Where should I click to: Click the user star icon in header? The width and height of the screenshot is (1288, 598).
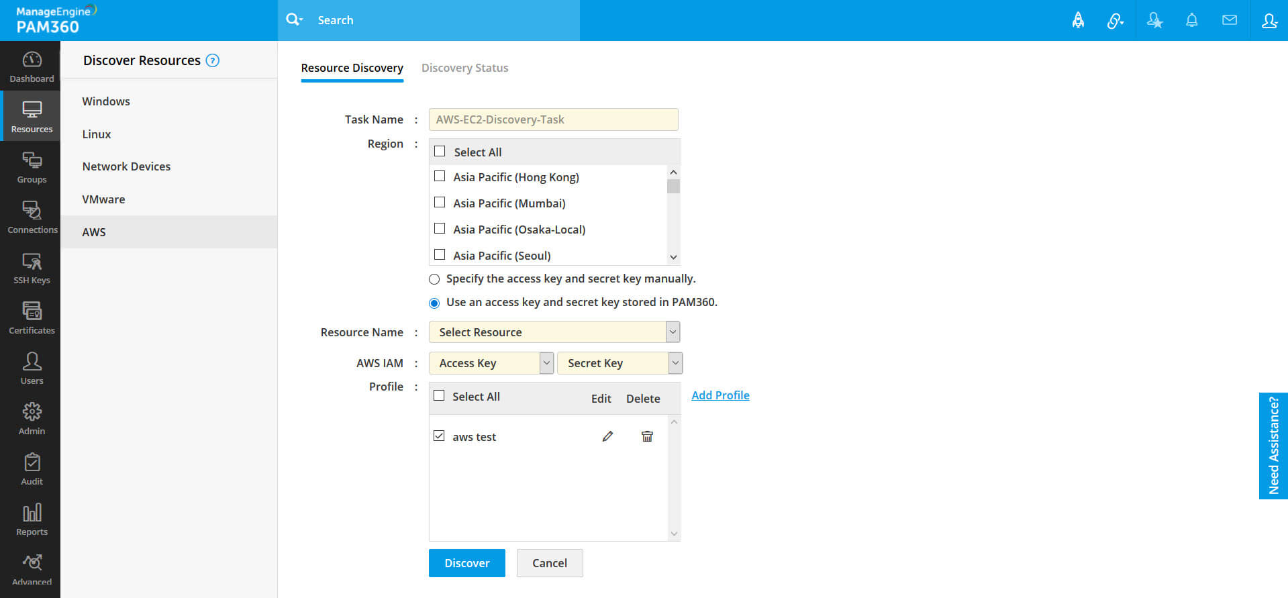click(1154, 20)
